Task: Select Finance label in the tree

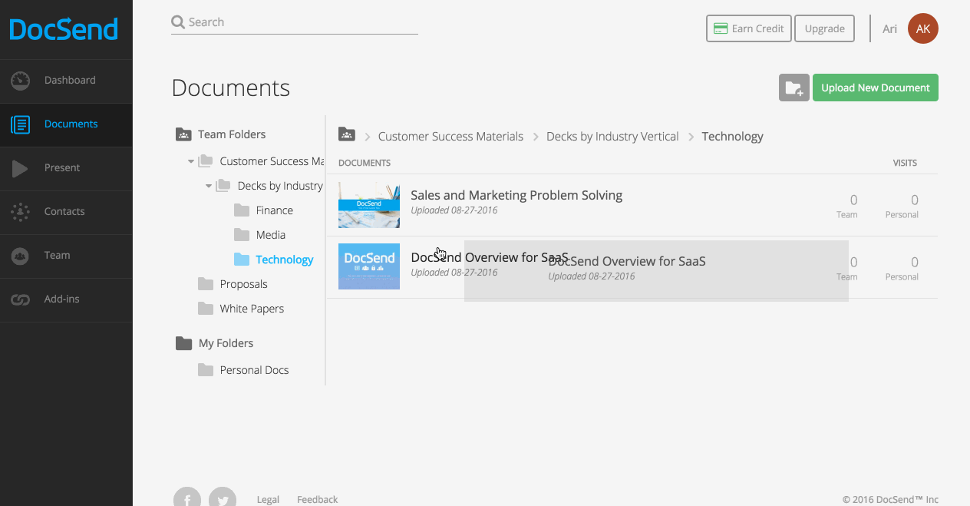Action: 275,210
